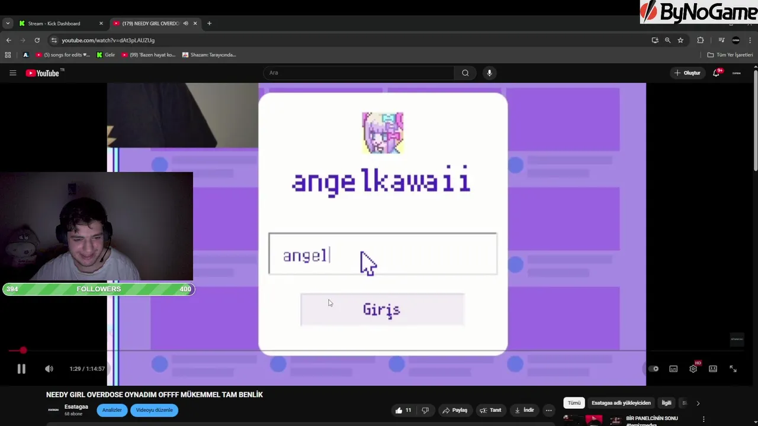
Task: Close the Kick Dashboard tab
Action: pyautogui.click(x=101, y=24)
